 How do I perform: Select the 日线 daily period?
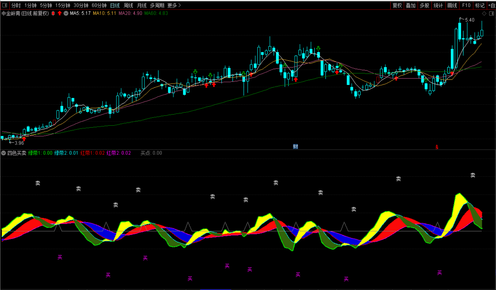[x=115, y=5]
